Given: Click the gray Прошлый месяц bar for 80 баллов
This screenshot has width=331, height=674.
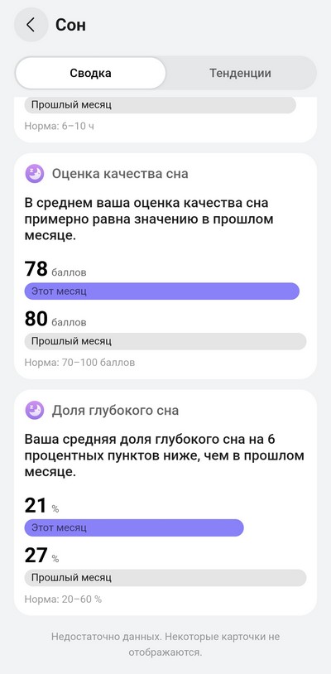Looking at the screenshot, I should point(165,341).
